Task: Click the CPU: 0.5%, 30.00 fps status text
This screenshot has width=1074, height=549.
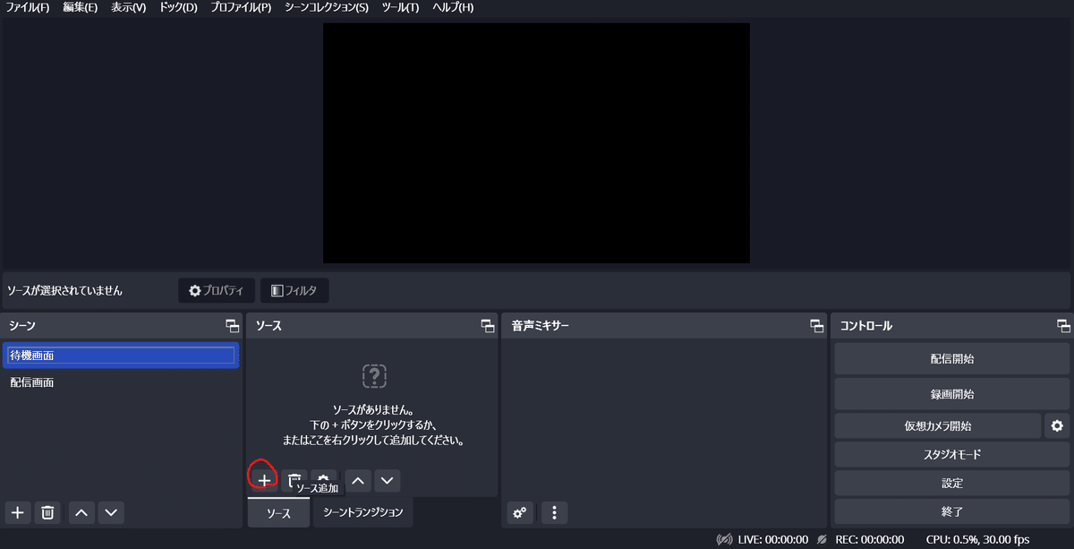Action: click(978, 540)
